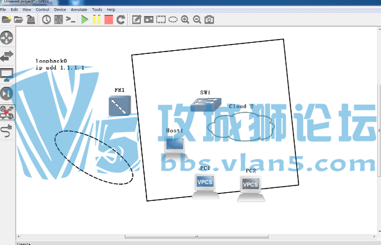This screenshot has width=381, height=245.
Task: Click the Open project folder icon
Action: (19, 19)
